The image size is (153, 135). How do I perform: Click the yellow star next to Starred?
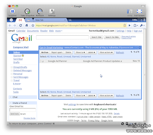[x=23, y=55]
